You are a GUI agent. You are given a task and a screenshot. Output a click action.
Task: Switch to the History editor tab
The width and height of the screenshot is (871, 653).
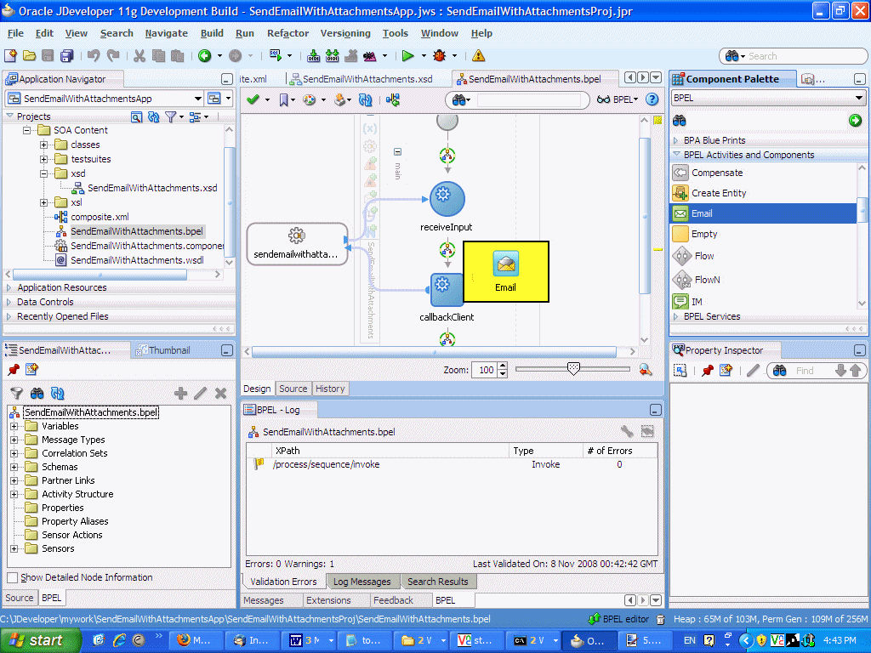pos(330,389)
